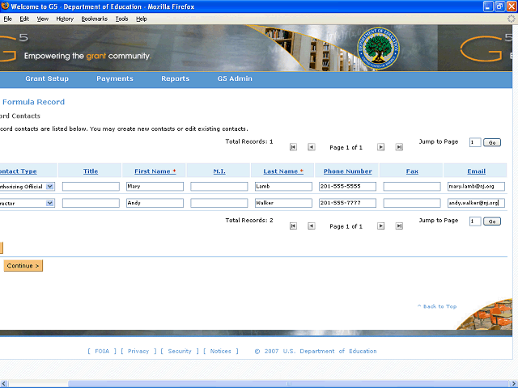Open the Grant Setup navigation tab
Viewport: 518px width, 388px height.
coord(47,78)
